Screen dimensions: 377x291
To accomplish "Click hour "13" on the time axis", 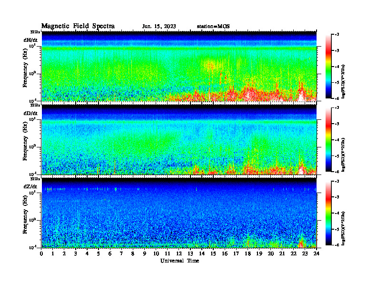I will 190,253.
